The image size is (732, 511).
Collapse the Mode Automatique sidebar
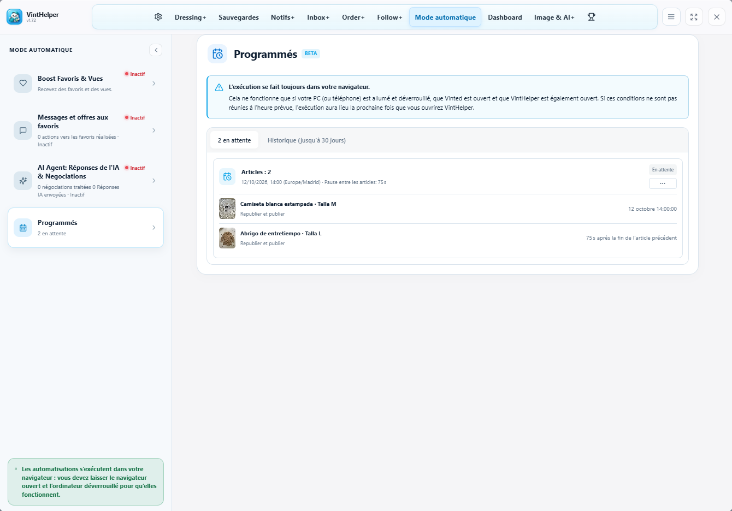tap(156, 50)
